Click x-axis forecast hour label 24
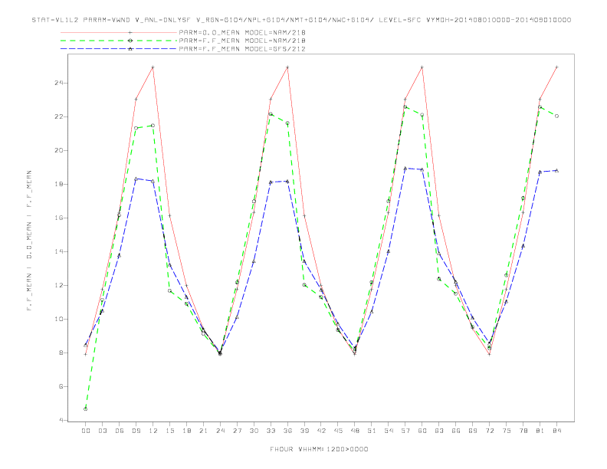This screenshot has height=469, width=607. pos(220,431)
